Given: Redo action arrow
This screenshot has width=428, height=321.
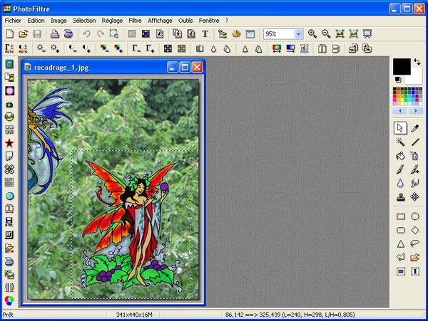Looking at the screenshot, I should pyautogui.click(x=100, y=33).
